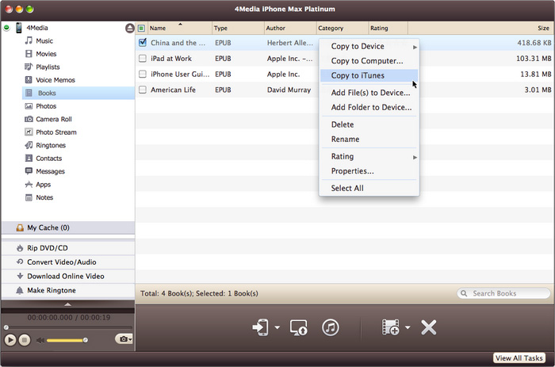Uncheck the China and the... book checkbox
Viewport: 555px width, 367px height.
(142, 43)
